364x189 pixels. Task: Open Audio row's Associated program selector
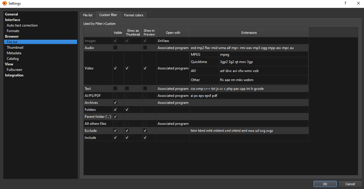coord(173,48)
